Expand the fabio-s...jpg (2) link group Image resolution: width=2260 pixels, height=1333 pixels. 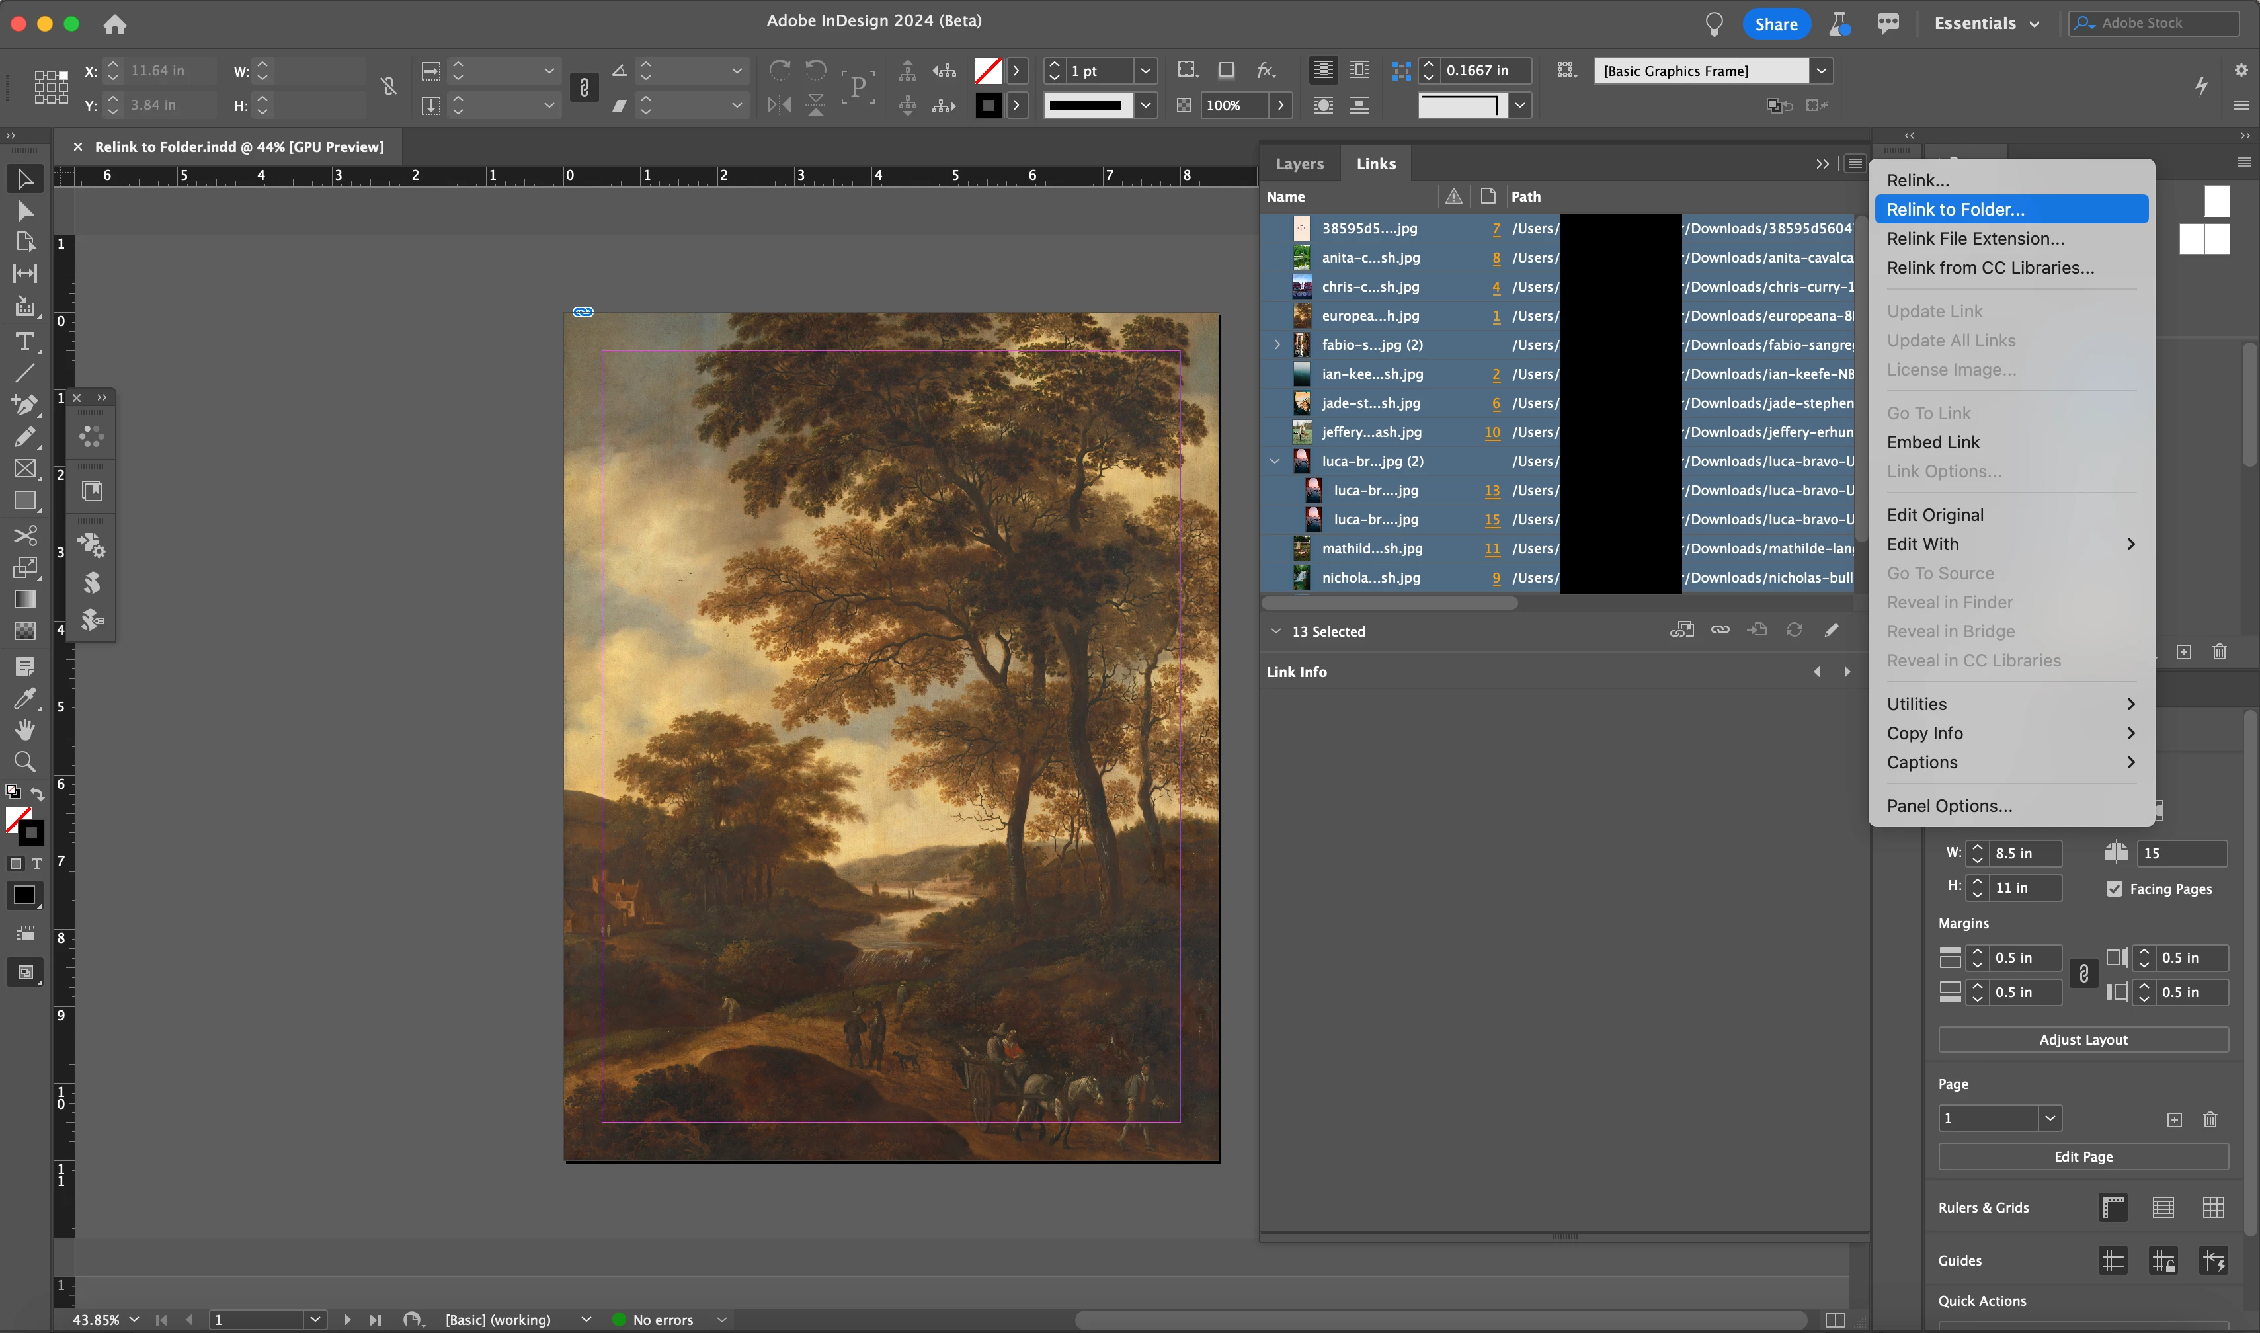pos(1276,345)
